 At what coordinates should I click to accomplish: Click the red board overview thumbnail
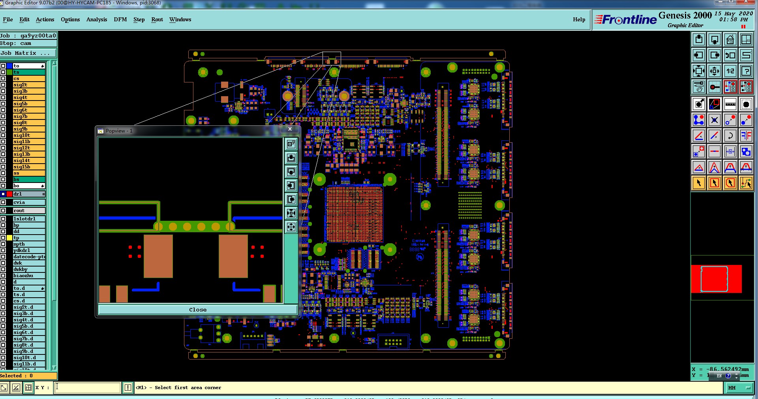coord(716,279)
